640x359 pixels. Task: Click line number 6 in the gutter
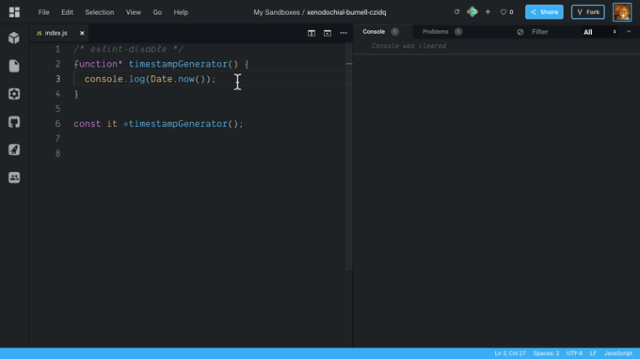click(x=58, y=124)
